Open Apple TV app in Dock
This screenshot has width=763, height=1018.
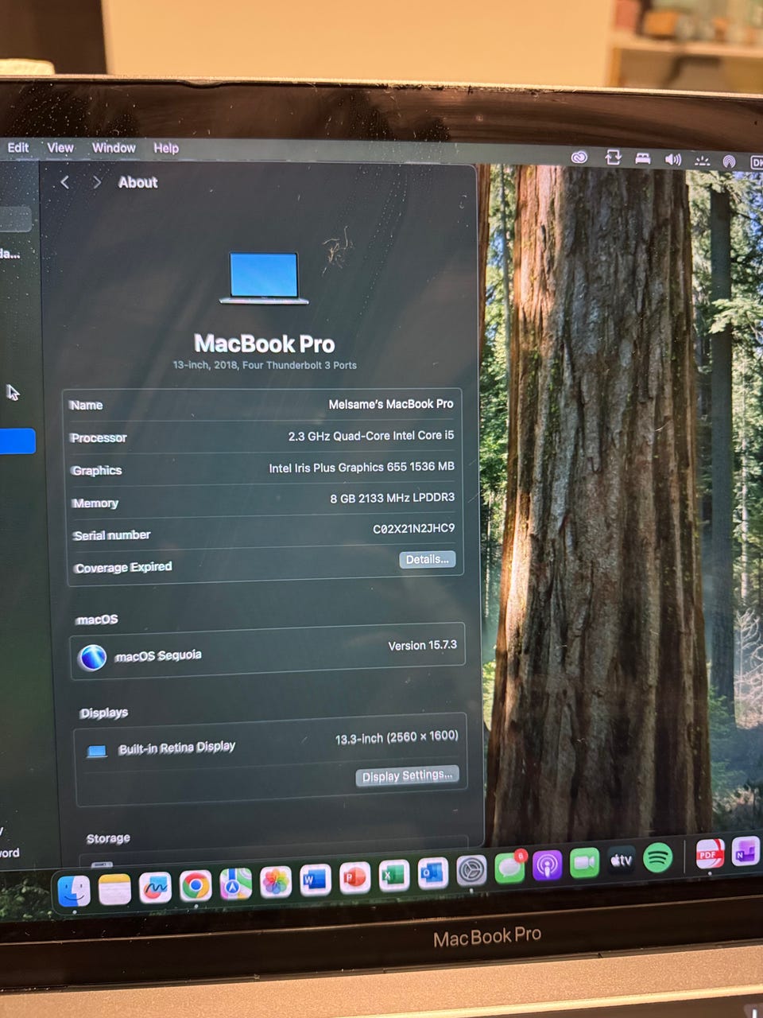621,860
